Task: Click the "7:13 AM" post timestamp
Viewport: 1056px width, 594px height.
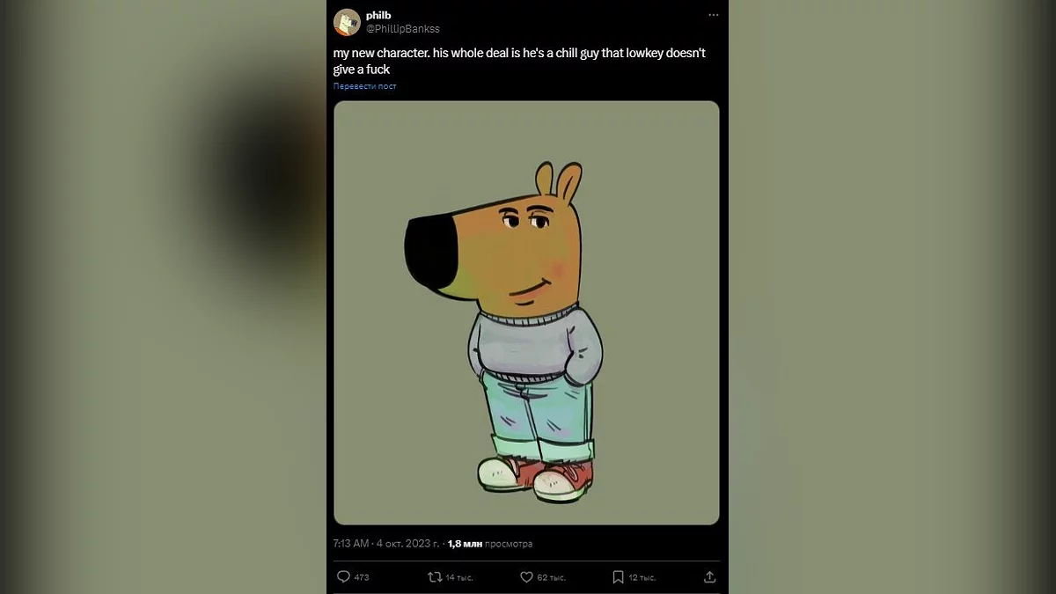Action: pyautogui.click(x=351, y=544)
